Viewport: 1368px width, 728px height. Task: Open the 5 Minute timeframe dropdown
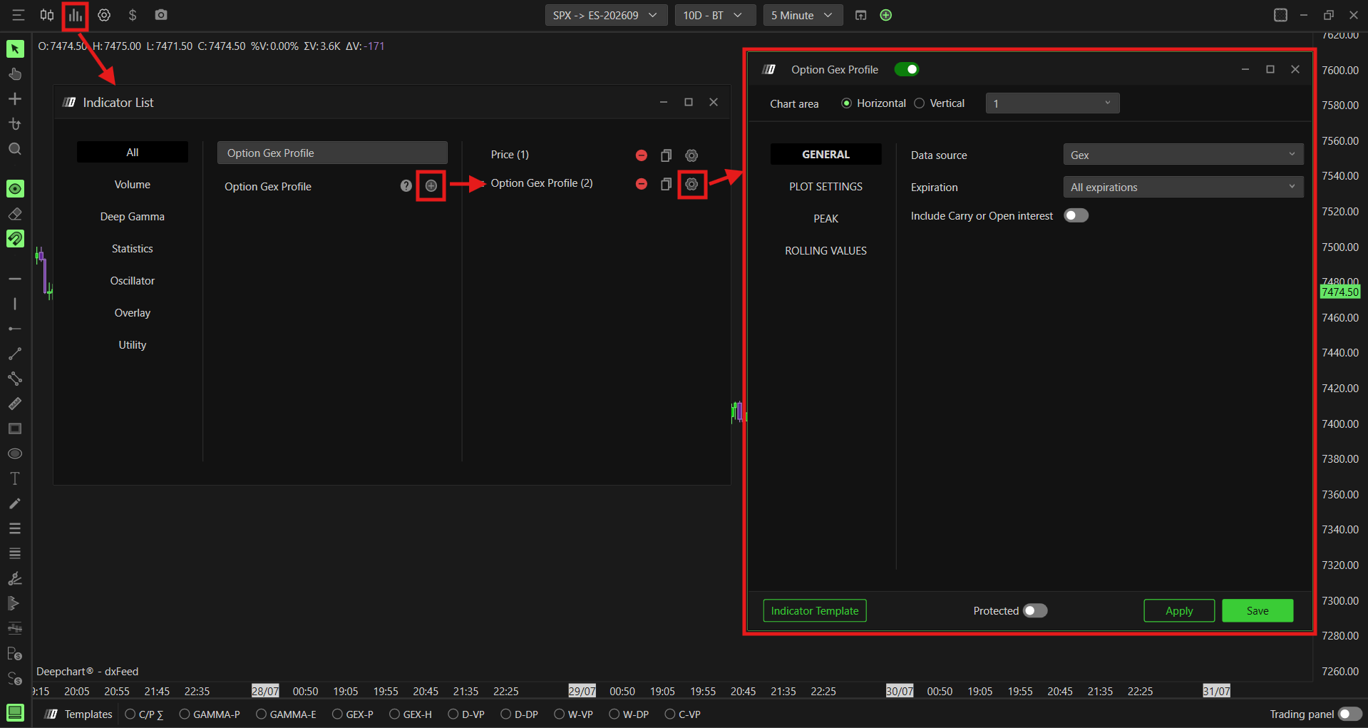[x=803, y=15]
